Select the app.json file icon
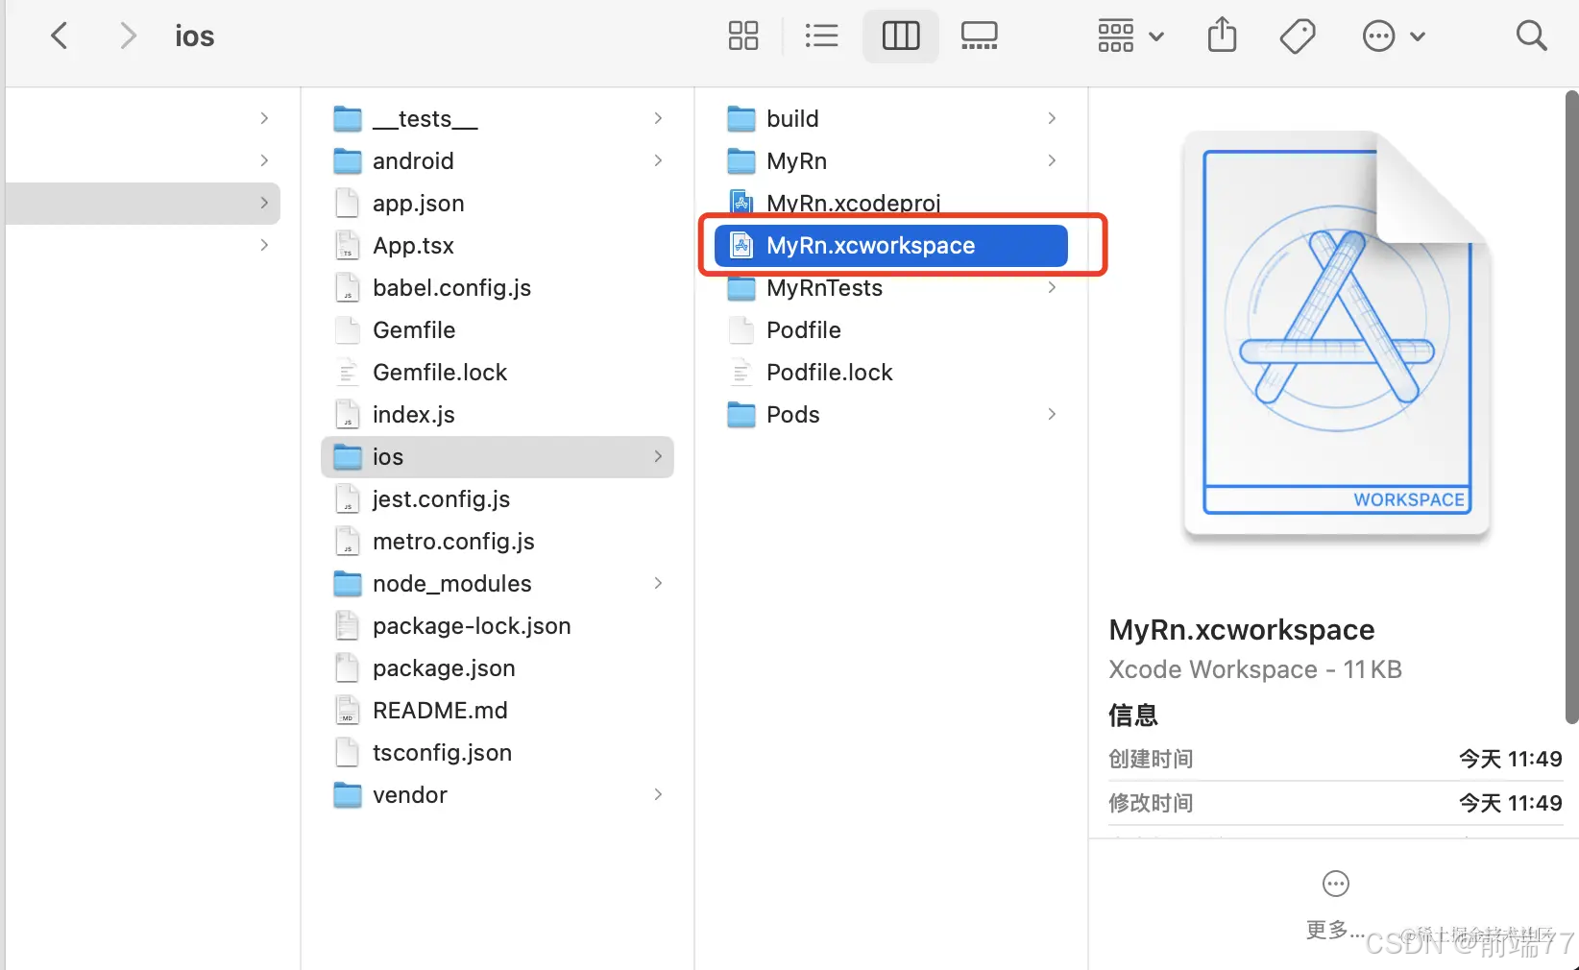The width and height of the screenshot is (1579, 970). click(x=347, y=204)
